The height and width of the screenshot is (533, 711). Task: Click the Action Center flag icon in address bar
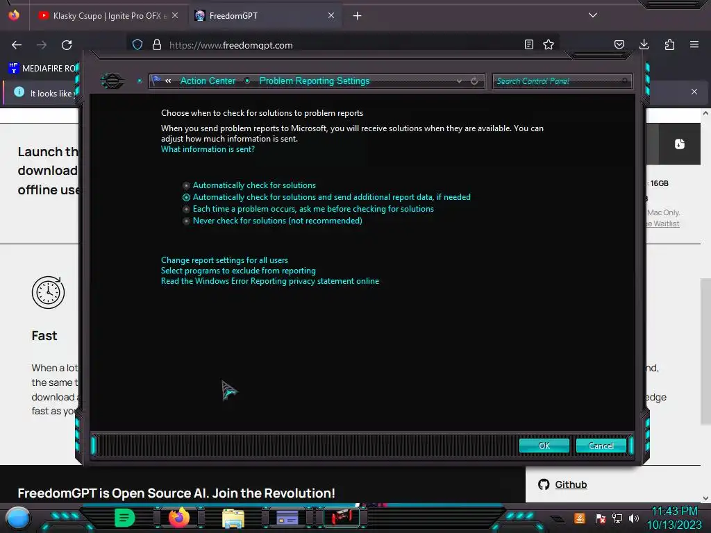(x=156, y=81)
